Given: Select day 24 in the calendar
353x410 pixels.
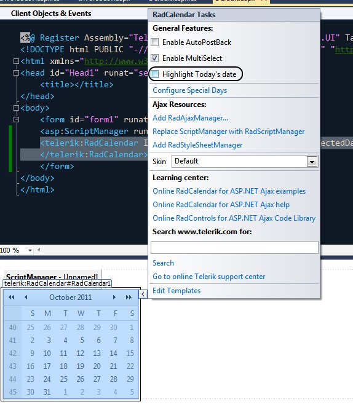Looking at the screenshot, I should click(47, 379).
